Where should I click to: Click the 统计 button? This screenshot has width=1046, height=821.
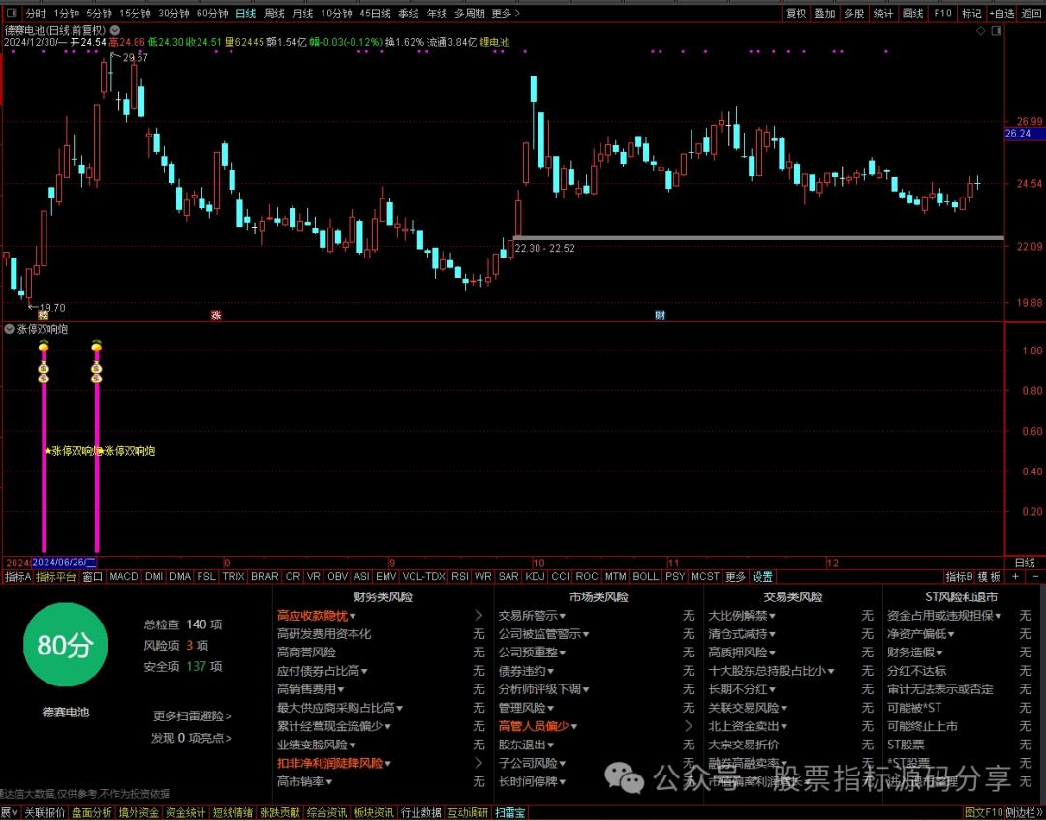[883, 14]
